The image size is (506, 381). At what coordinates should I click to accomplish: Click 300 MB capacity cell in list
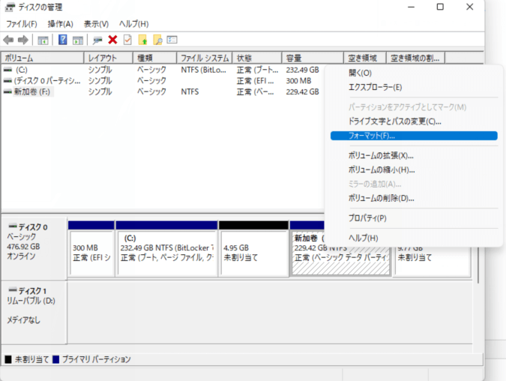[x=298, y=81]
